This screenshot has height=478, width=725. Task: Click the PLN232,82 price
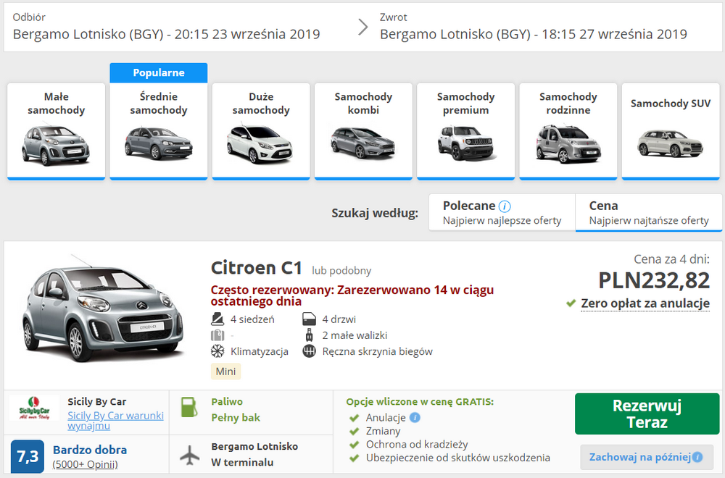coord(654,280)
